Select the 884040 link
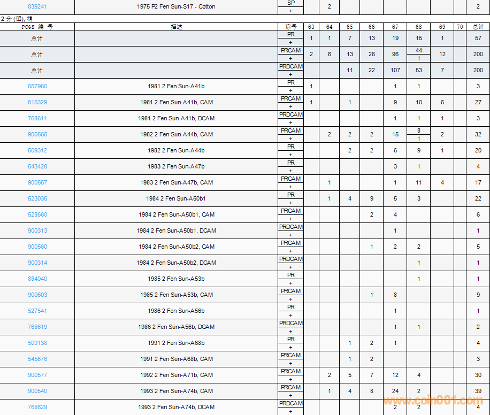 coord(37,279)
